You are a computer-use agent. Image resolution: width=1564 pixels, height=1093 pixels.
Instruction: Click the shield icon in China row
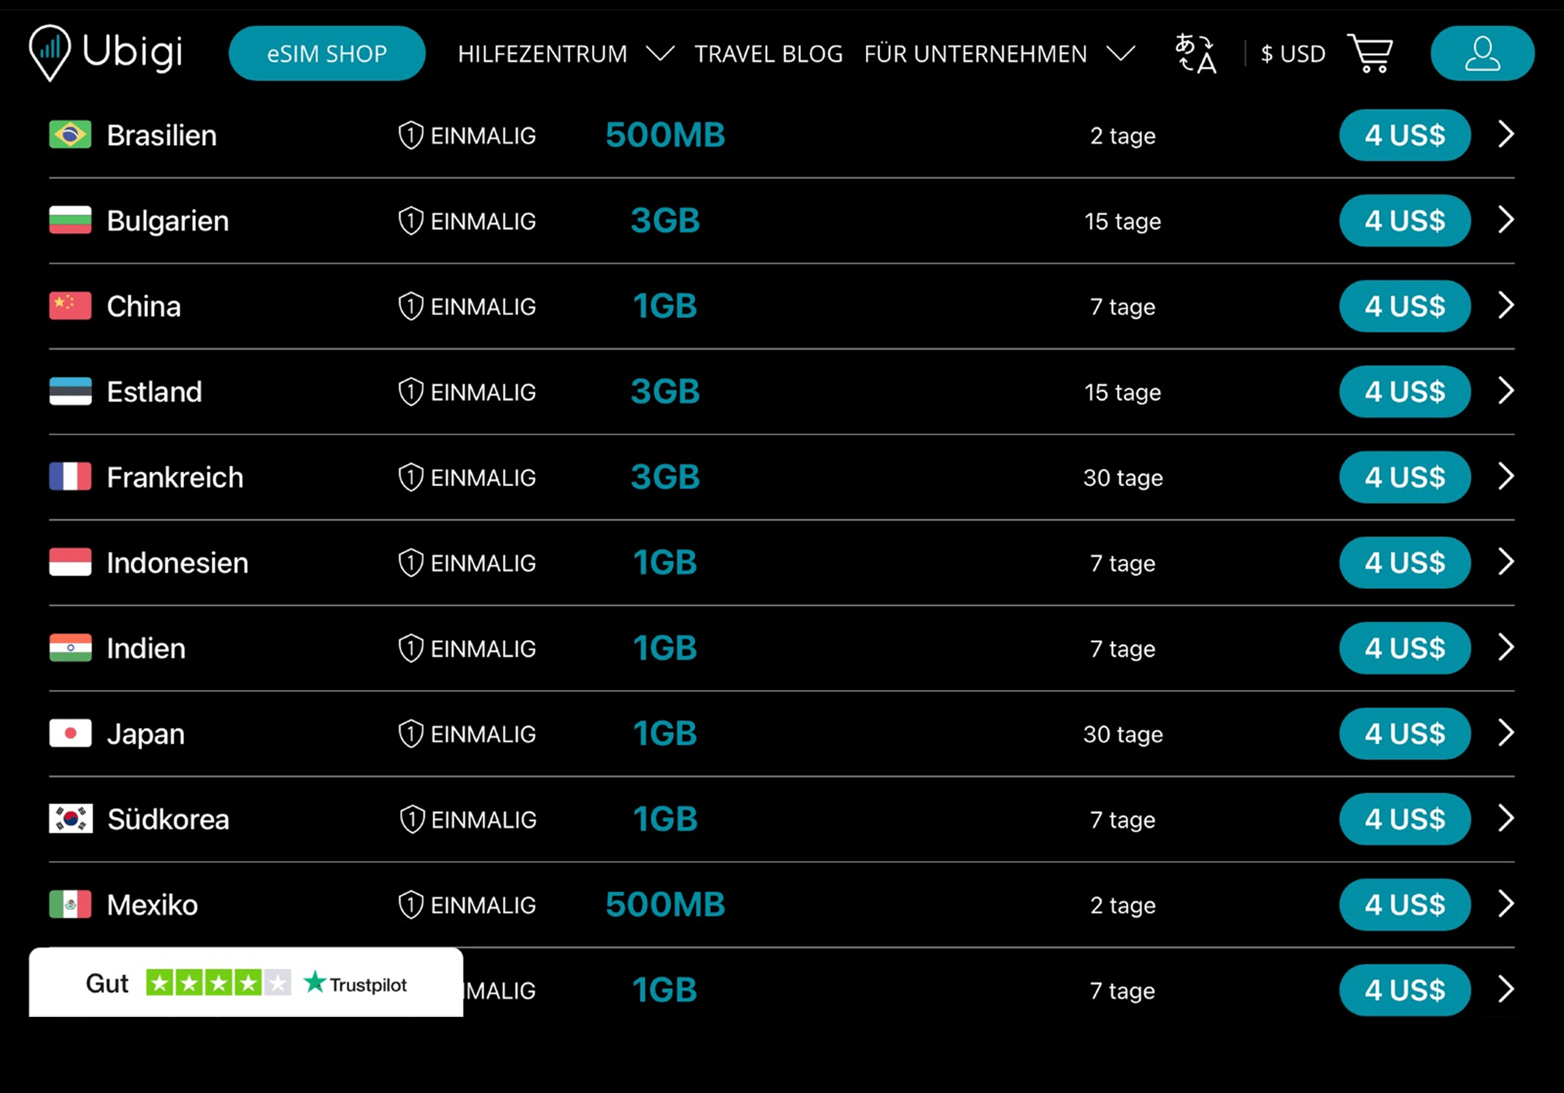click(411, 307)
